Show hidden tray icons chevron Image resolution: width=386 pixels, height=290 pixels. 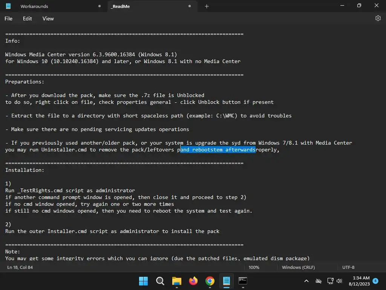click(306, 281)
